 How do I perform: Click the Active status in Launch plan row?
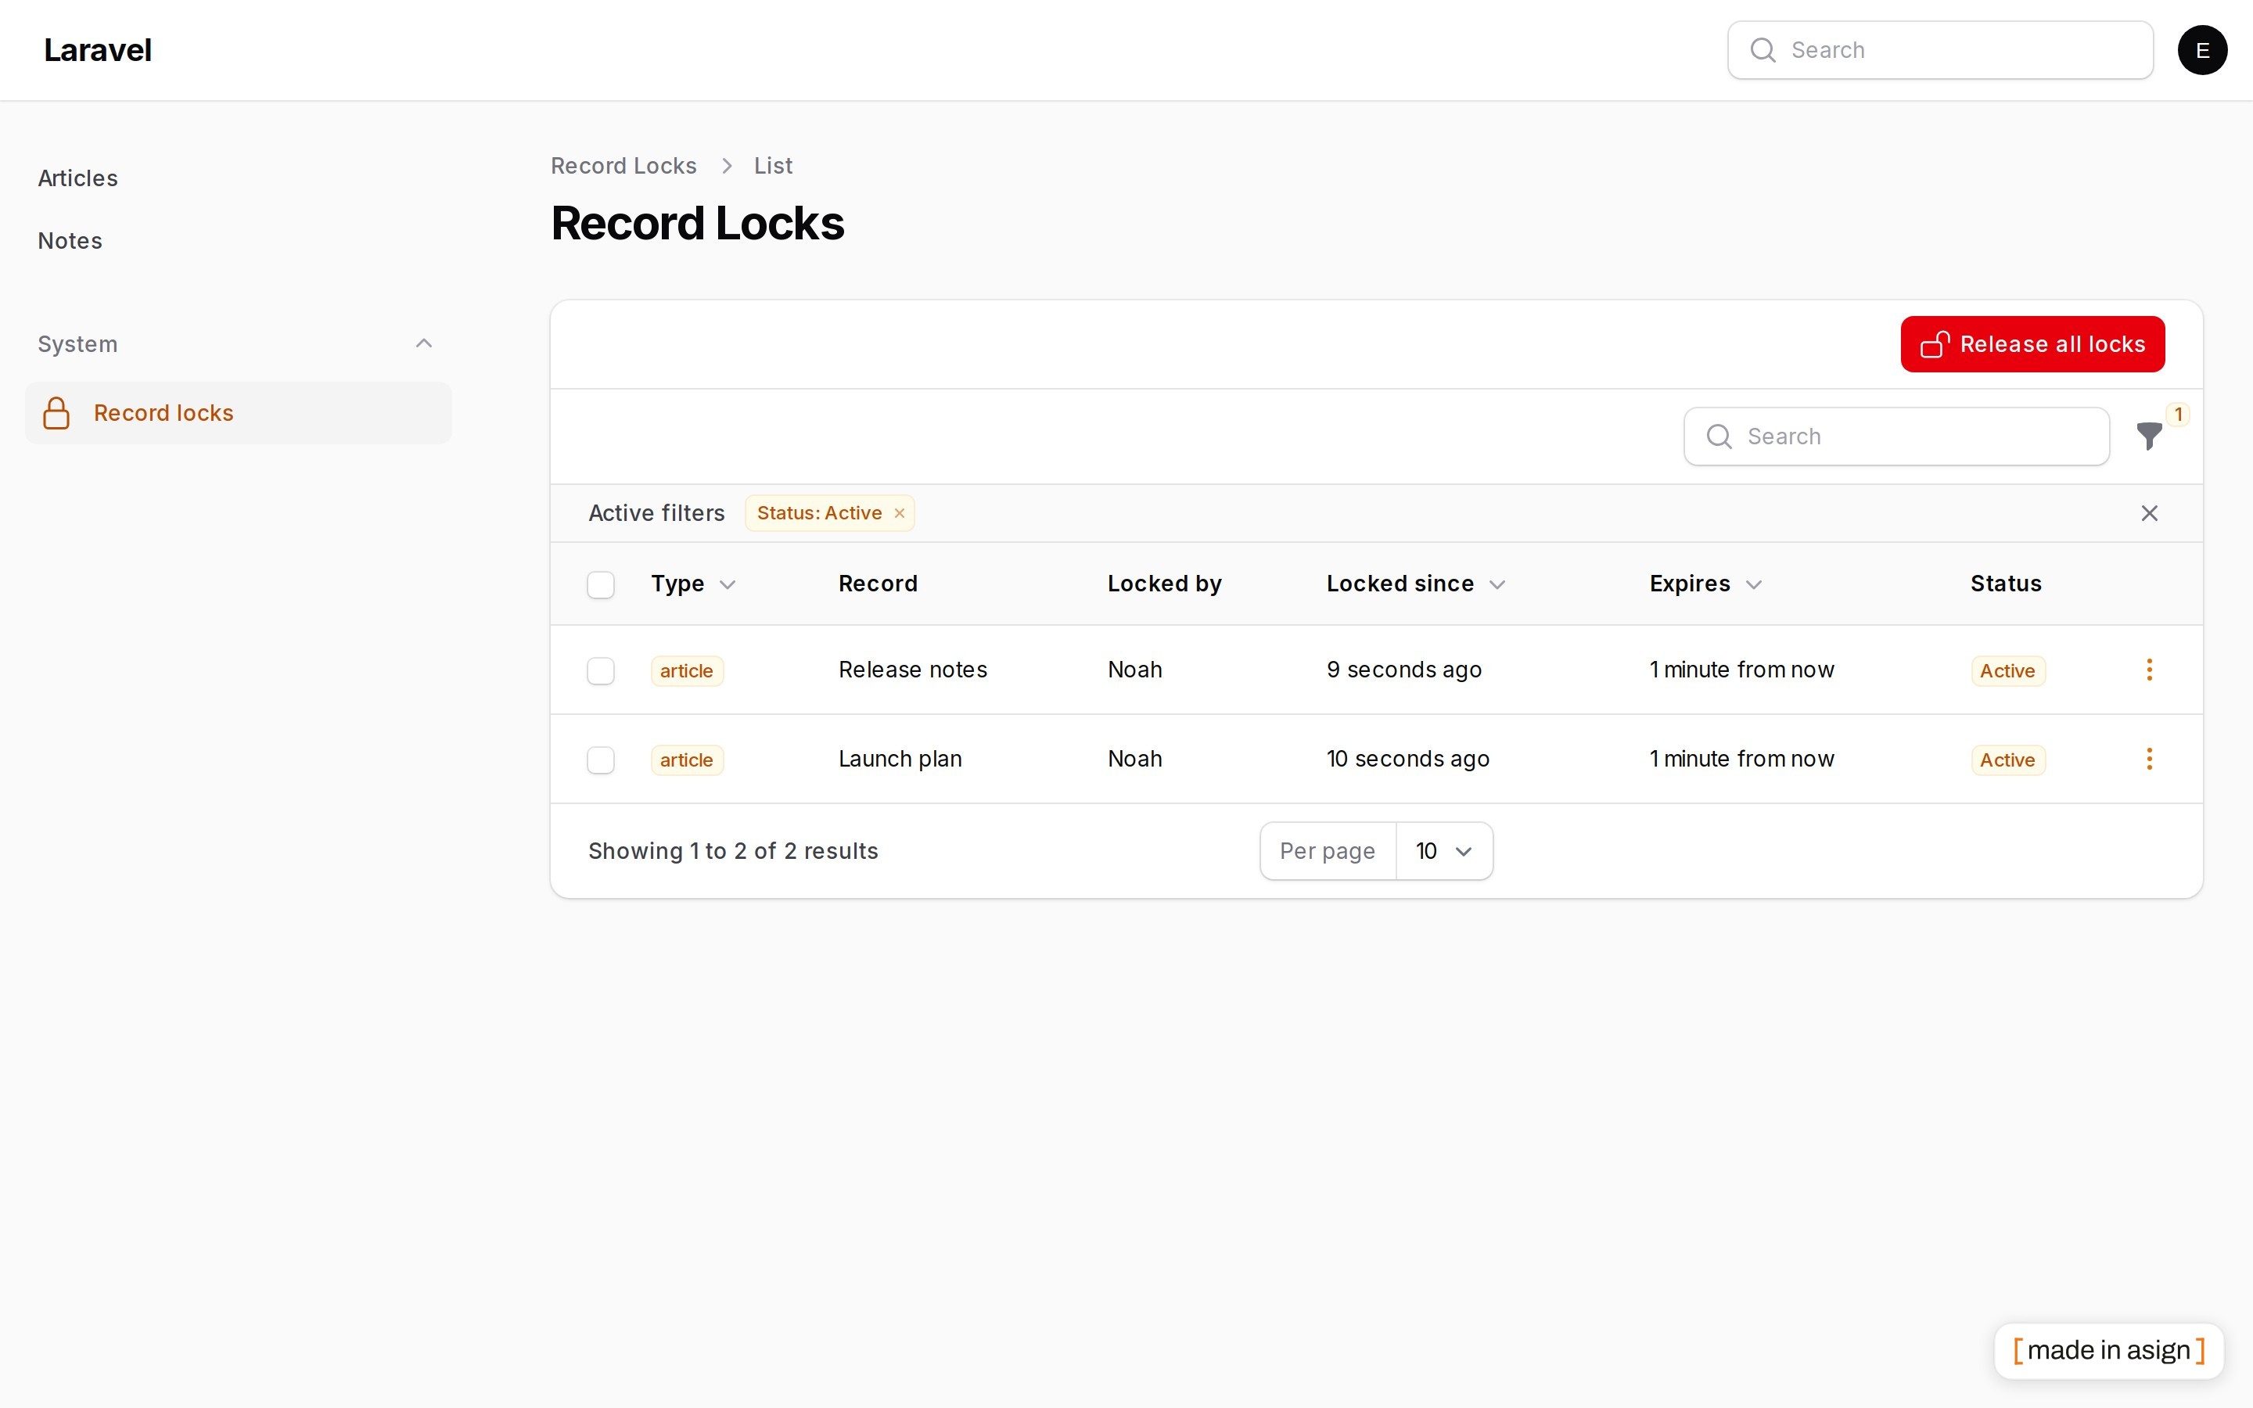(2007, 760)
